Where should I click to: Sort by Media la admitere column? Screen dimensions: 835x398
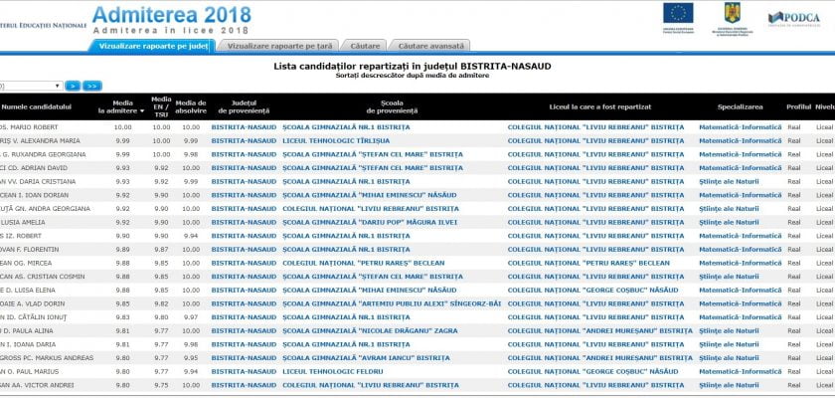point(123,106)
